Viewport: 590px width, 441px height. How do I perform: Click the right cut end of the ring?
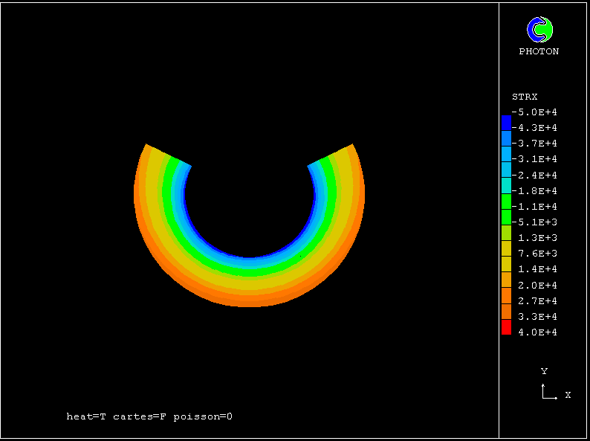pyautogui.click(x=331, y=155)
